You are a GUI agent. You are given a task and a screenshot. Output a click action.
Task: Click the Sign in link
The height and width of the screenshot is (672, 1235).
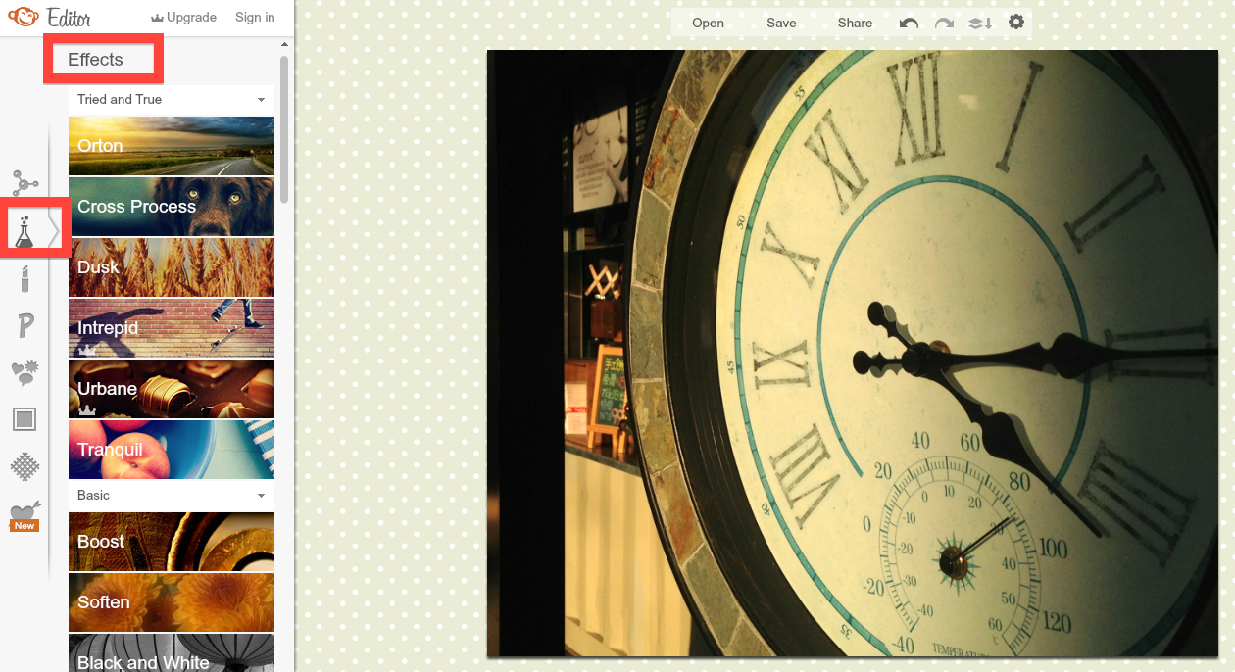click(x=255, y=18)
